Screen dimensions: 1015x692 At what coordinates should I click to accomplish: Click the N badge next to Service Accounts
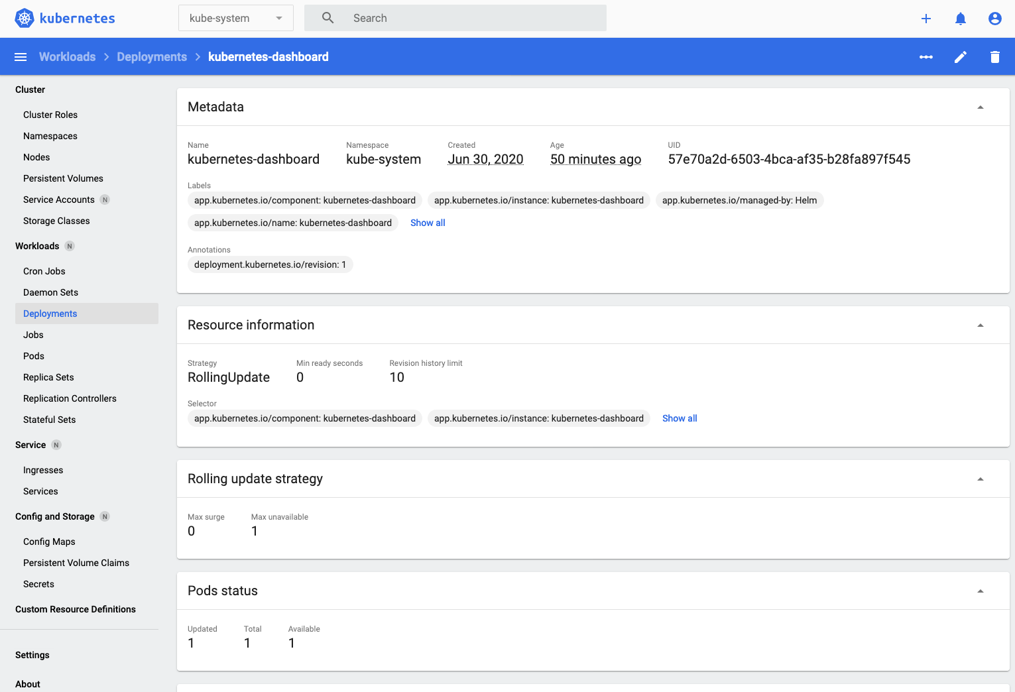[105, 200]
